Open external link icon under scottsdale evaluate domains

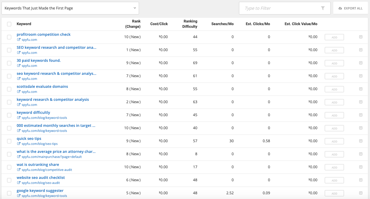tap(19, 92)
